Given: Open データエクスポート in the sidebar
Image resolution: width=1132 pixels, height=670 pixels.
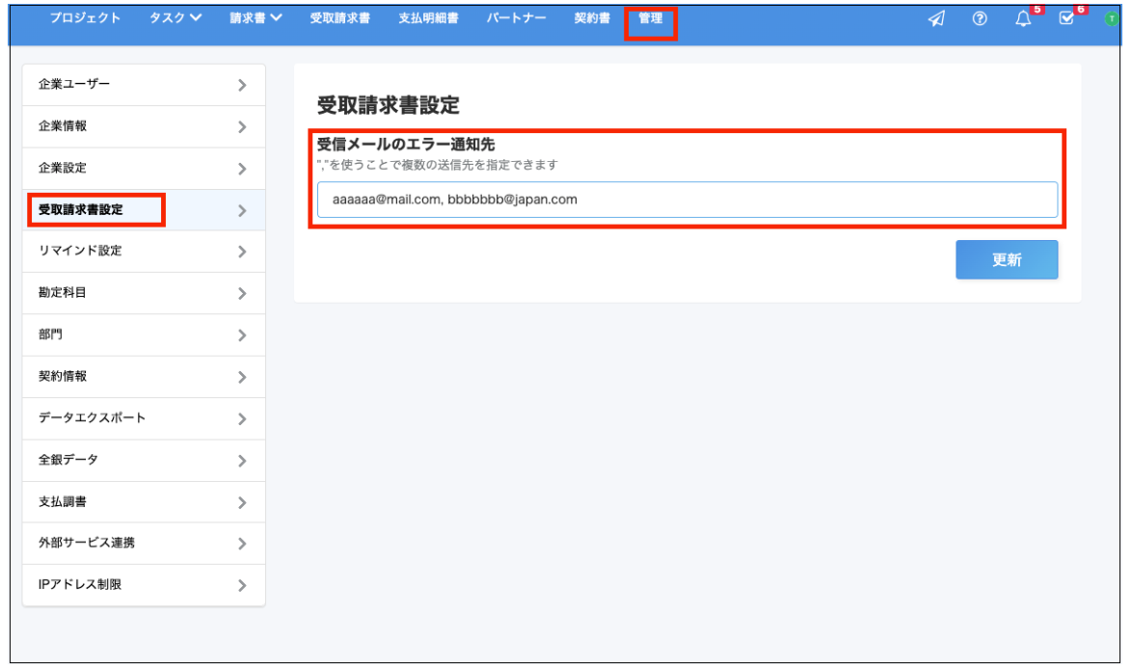Looking at the screenshot, I should pyautogui.click(x=144, y=418).
